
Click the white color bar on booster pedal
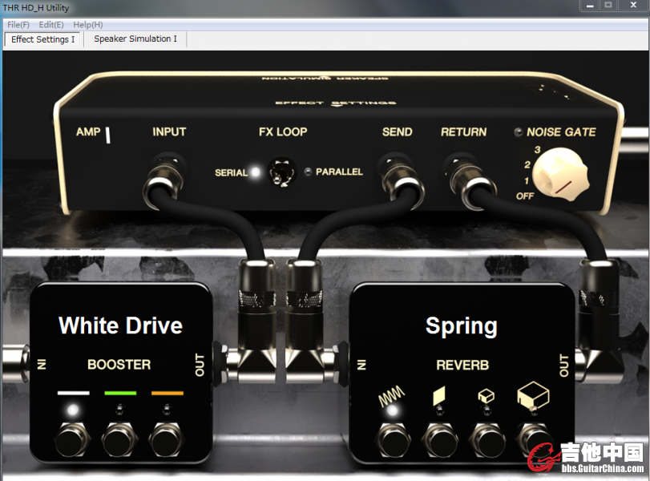(x=74, y=393)
